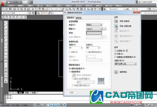
Task: Select the Specified origin radio button
Action: (x=70, y=72)
